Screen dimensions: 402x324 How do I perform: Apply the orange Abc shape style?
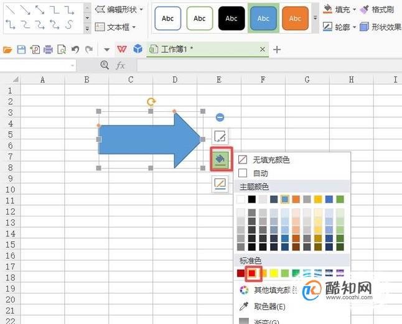tap(295, 19)
